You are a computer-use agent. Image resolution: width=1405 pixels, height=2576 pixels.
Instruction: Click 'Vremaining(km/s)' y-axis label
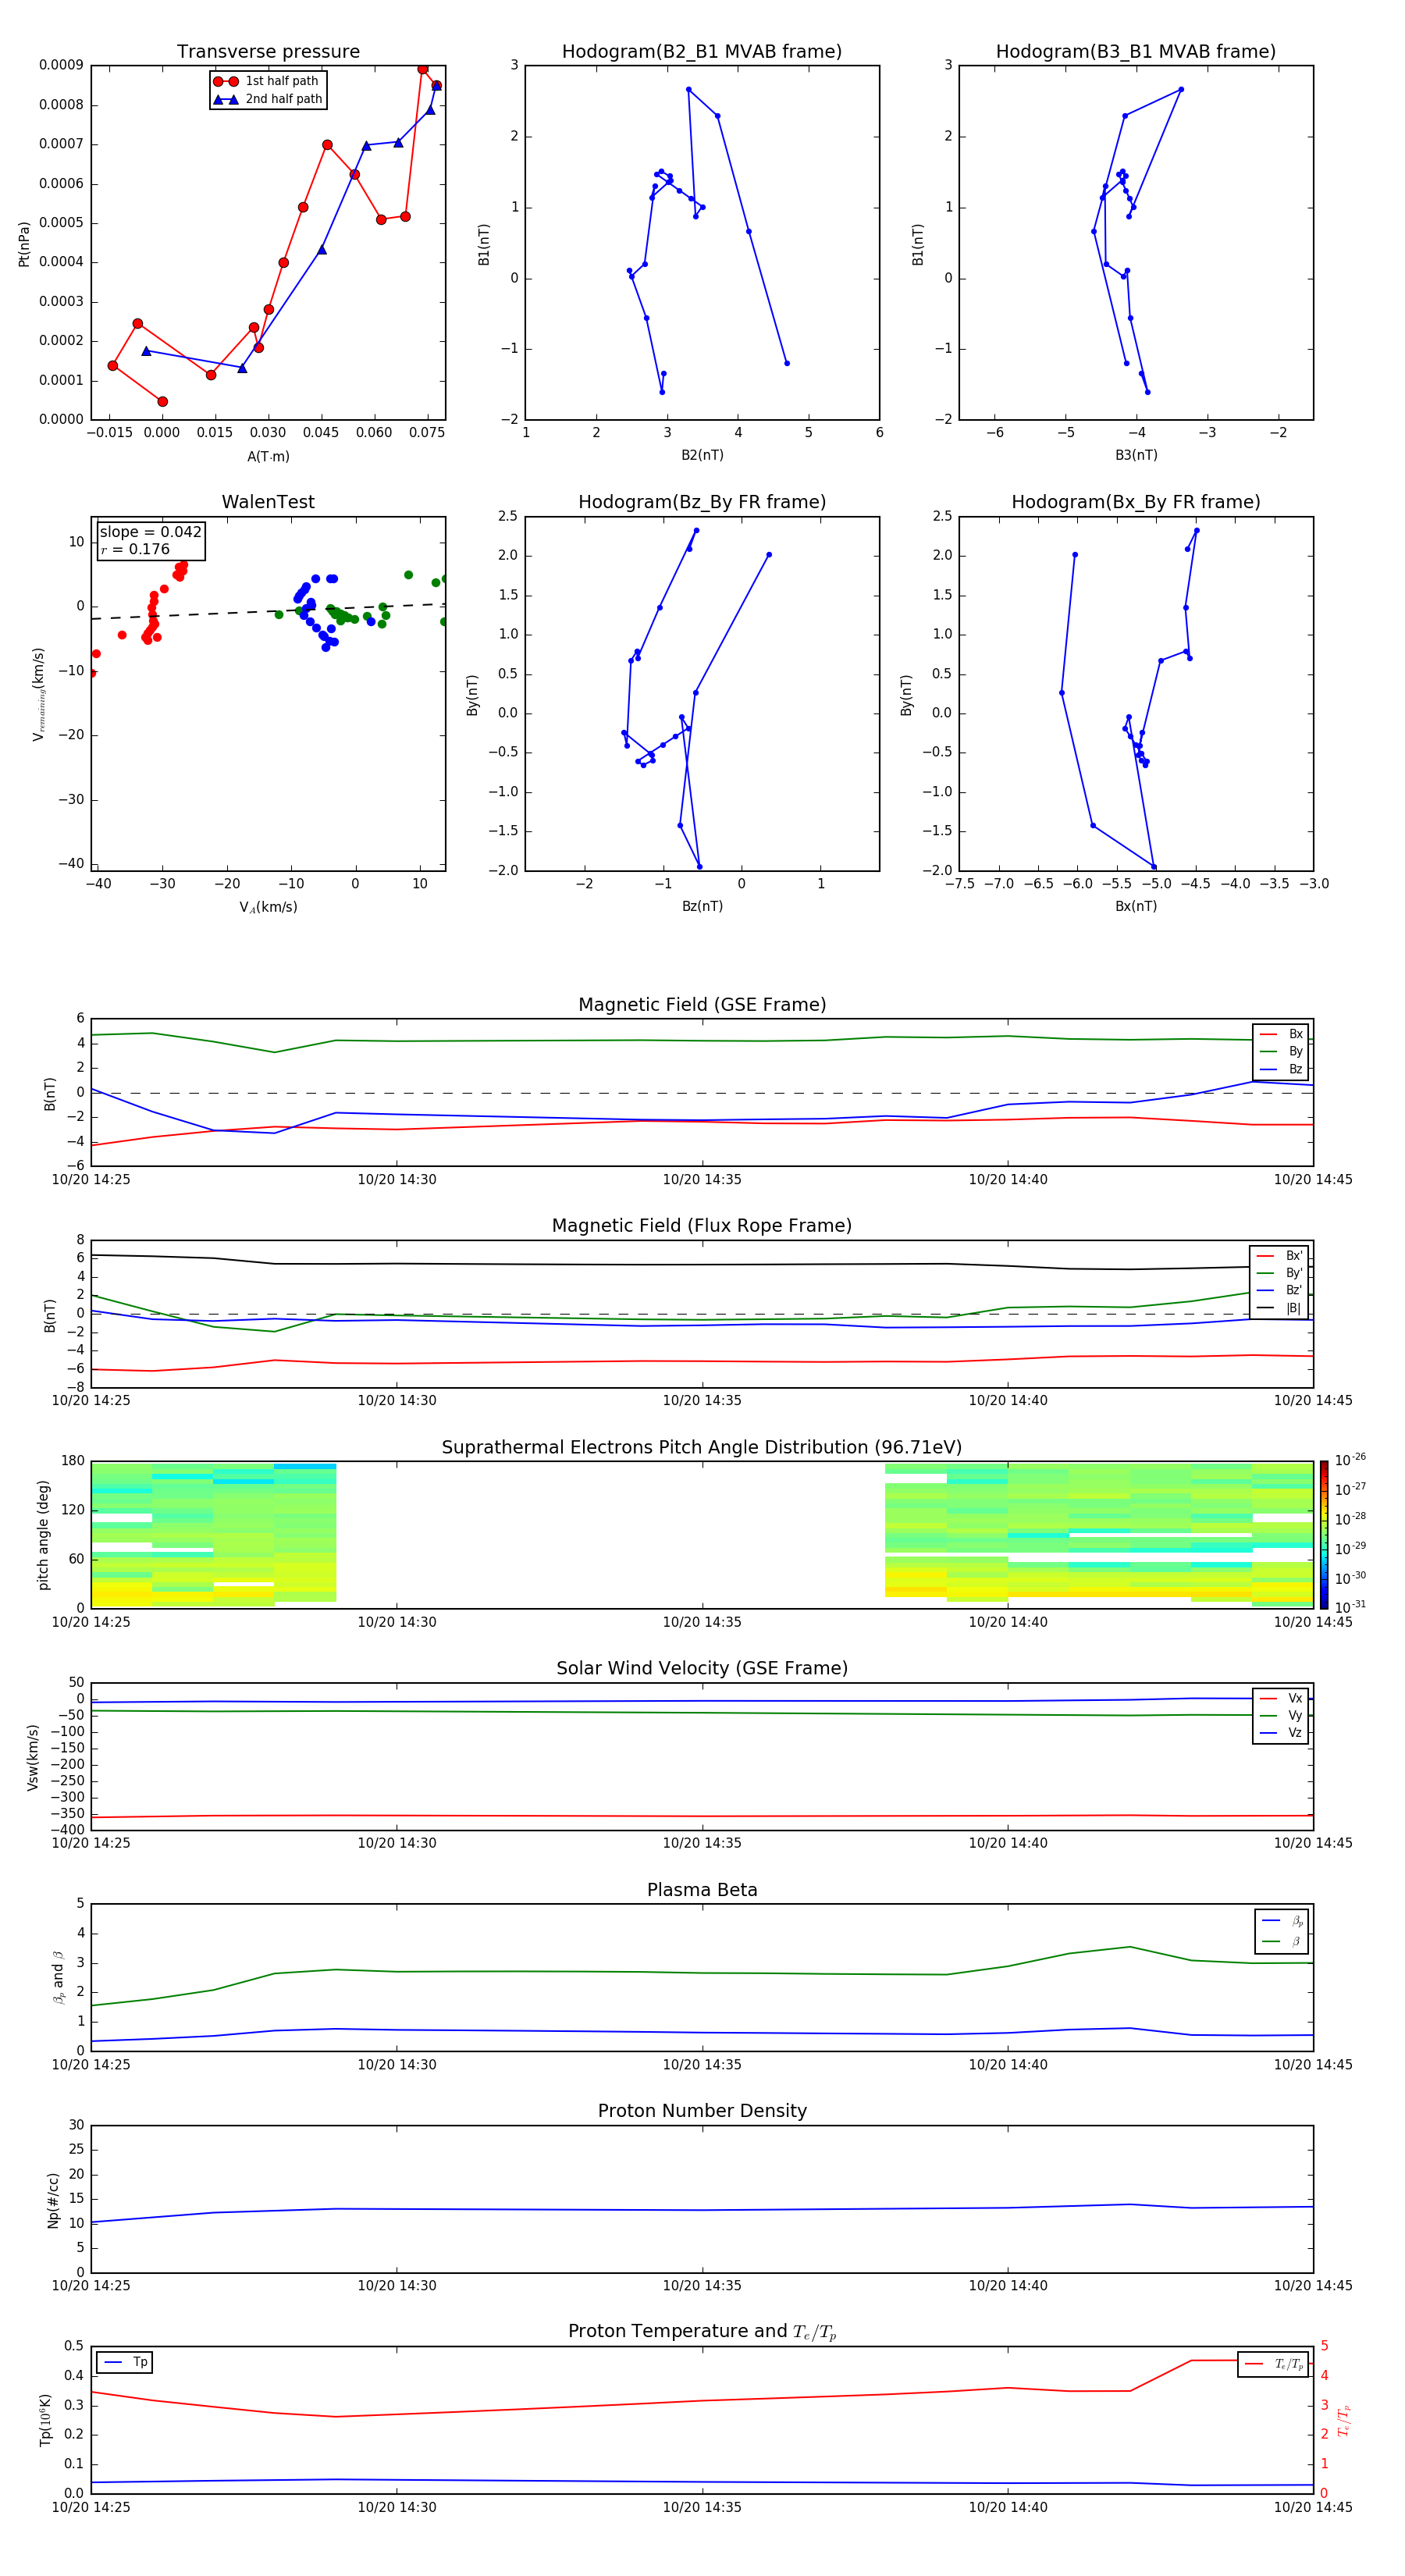pyautogui.click(x=38, y=694)
